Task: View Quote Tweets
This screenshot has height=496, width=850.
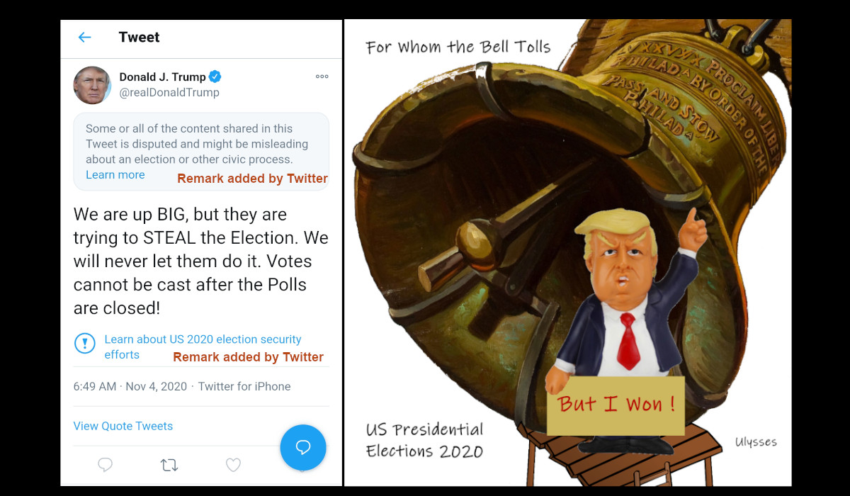Action: point(123,426)
